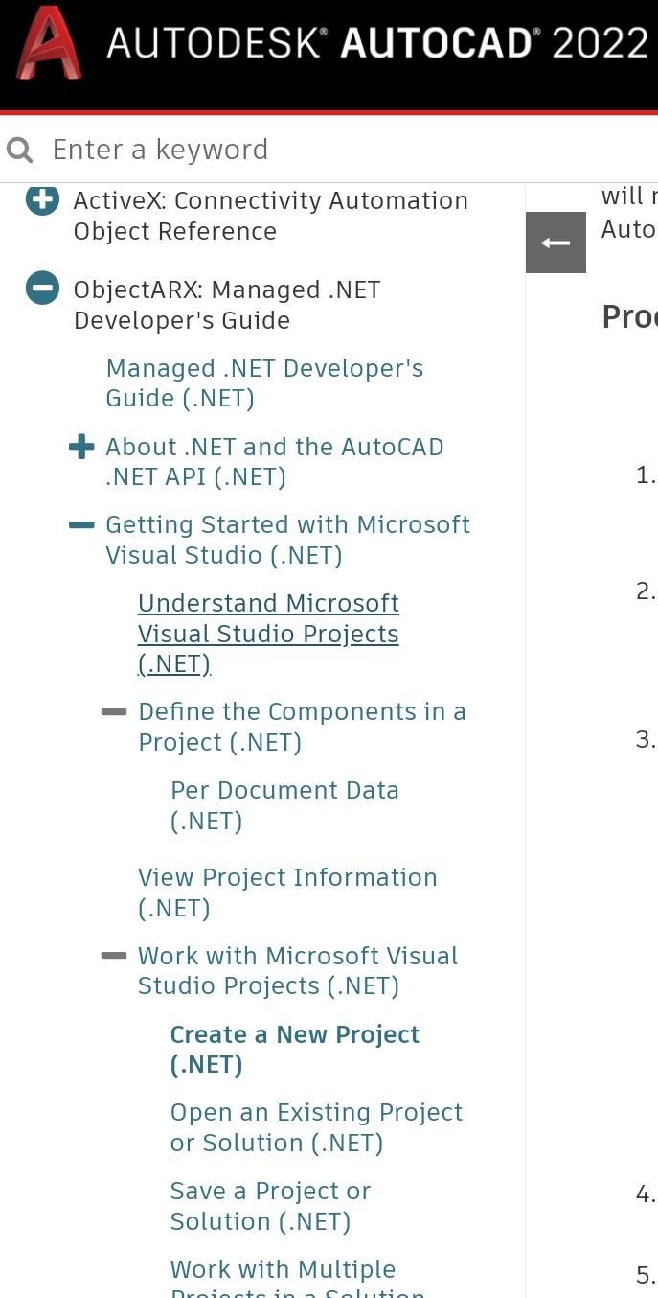Open Understand Microsoft Visual Studio Projects topic

(268, 633)
